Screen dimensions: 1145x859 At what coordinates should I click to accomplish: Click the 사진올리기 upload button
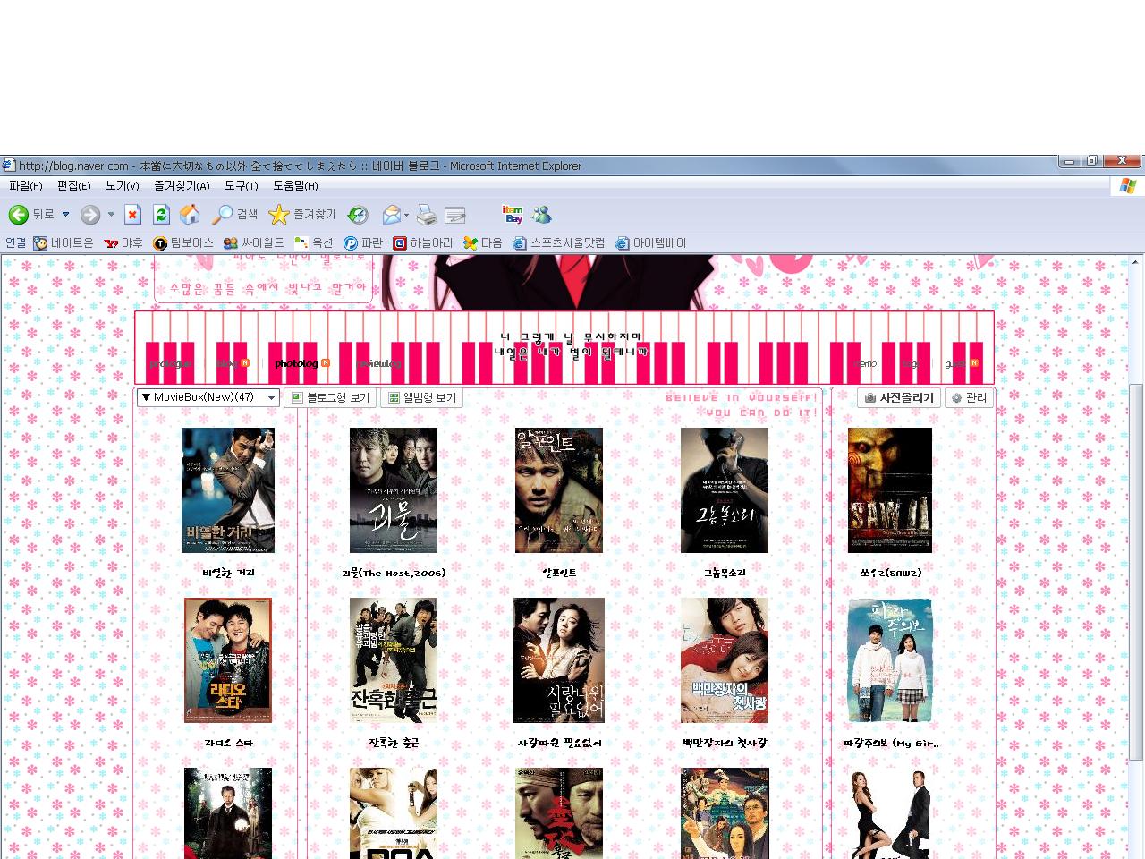(900, 397)
